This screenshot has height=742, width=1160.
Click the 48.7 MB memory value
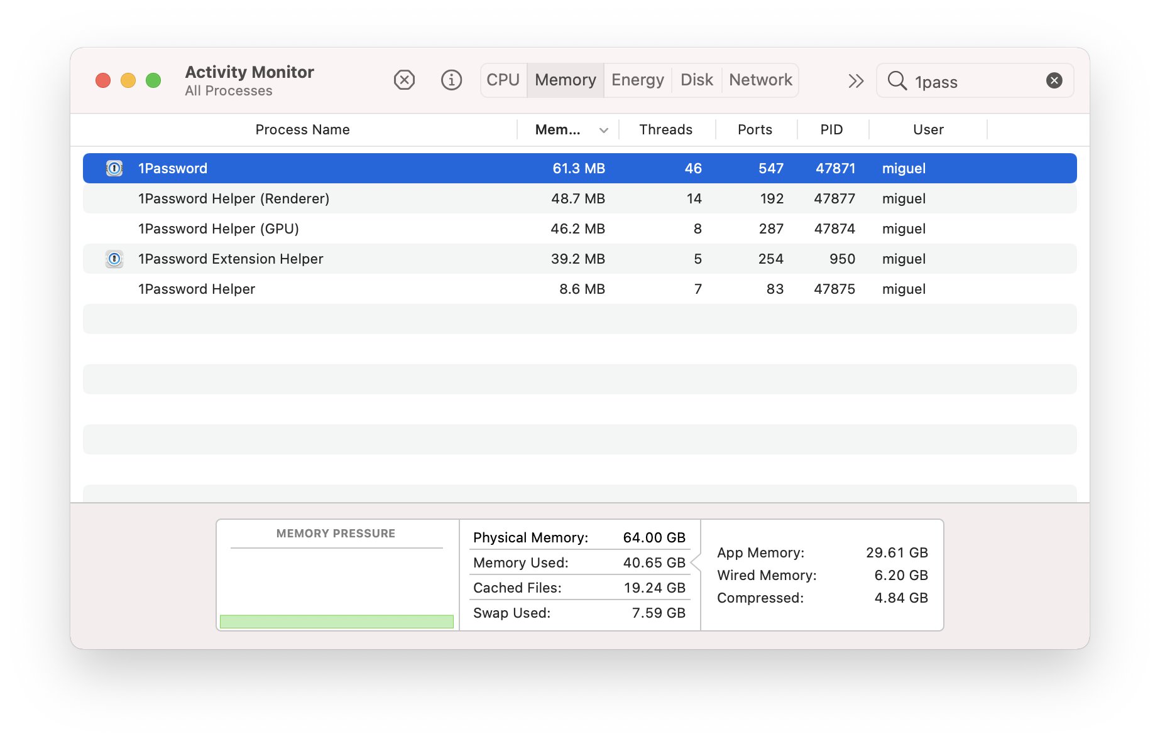tap(578, 198)
